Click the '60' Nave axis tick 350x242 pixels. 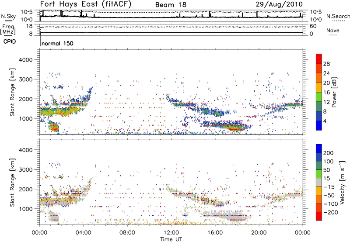(x=313, y=26)
